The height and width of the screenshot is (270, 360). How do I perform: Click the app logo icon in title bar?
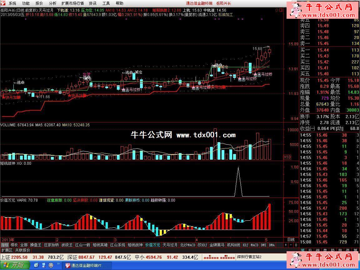click(3, 3)
